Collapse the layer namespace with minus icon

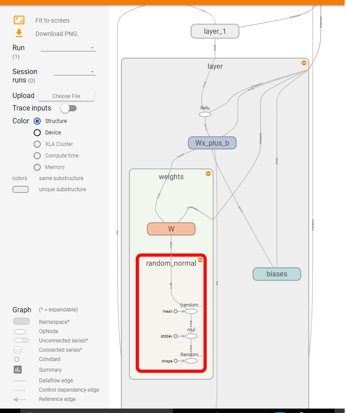304,63
